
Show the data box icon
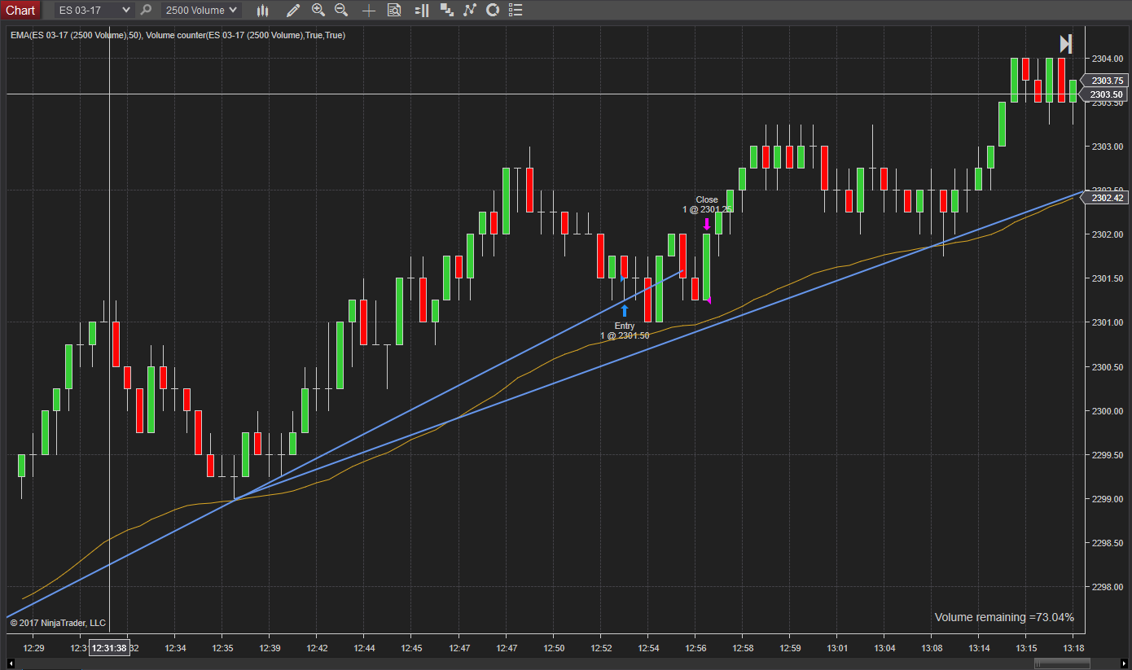click(394, 11)
